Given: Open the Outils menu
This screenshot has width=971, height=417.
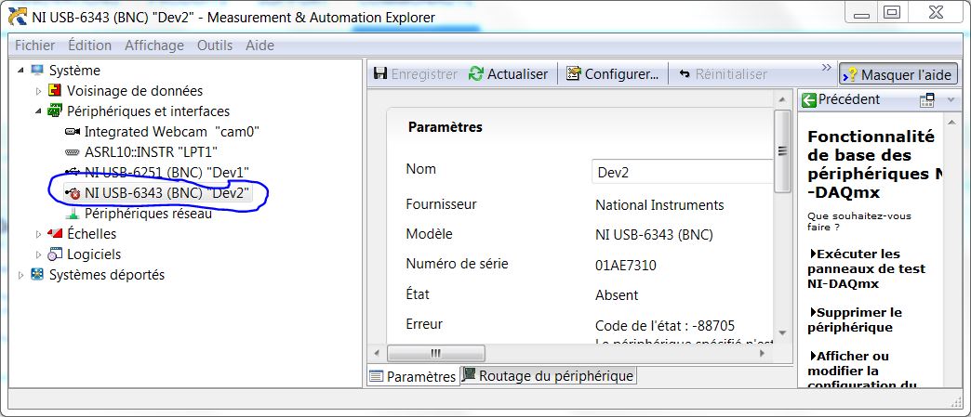Looking at the screenshot, I should tap(215, 46).
